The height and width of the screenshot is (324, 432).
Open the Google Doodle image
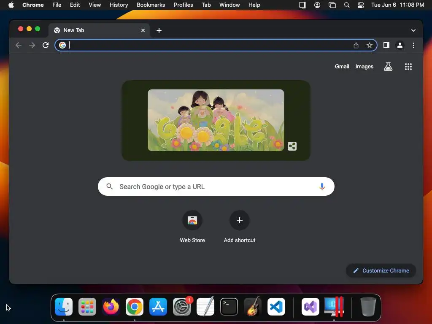(x=216, y=120)
